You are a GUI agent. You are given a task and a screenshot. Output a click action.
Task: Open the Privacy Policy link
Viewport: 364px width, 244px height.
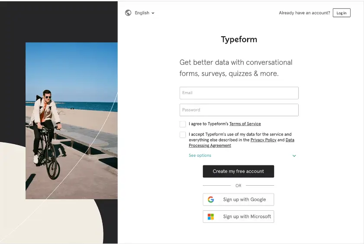[x=263, y=140]
